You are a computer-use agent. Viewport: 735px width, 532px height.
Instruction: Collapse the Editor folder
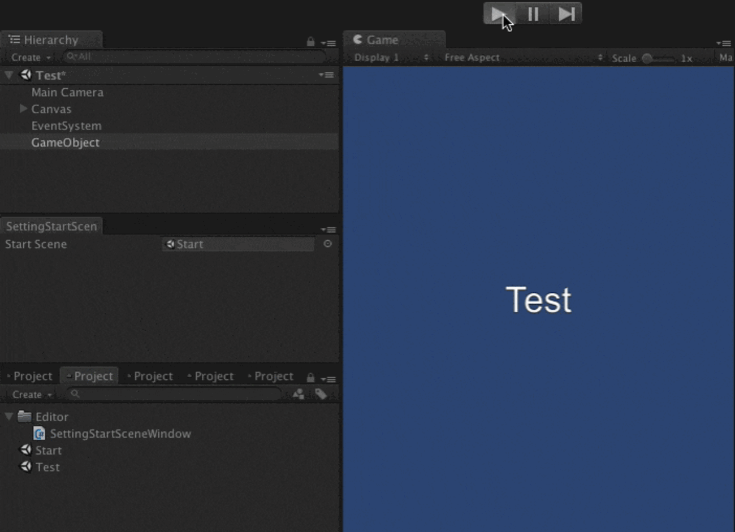pyautogui.click(x=9, y=416)
